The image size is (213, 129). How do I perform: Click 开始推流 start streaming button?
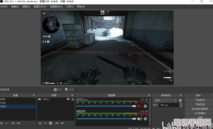200,100
